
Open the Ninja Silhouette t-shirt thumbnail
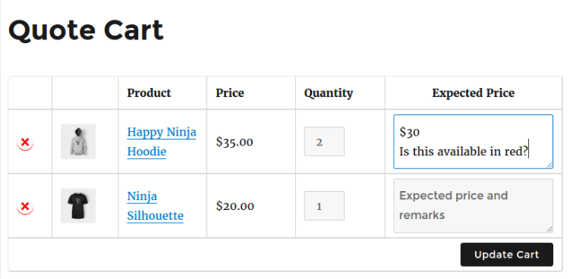(78, 205)
